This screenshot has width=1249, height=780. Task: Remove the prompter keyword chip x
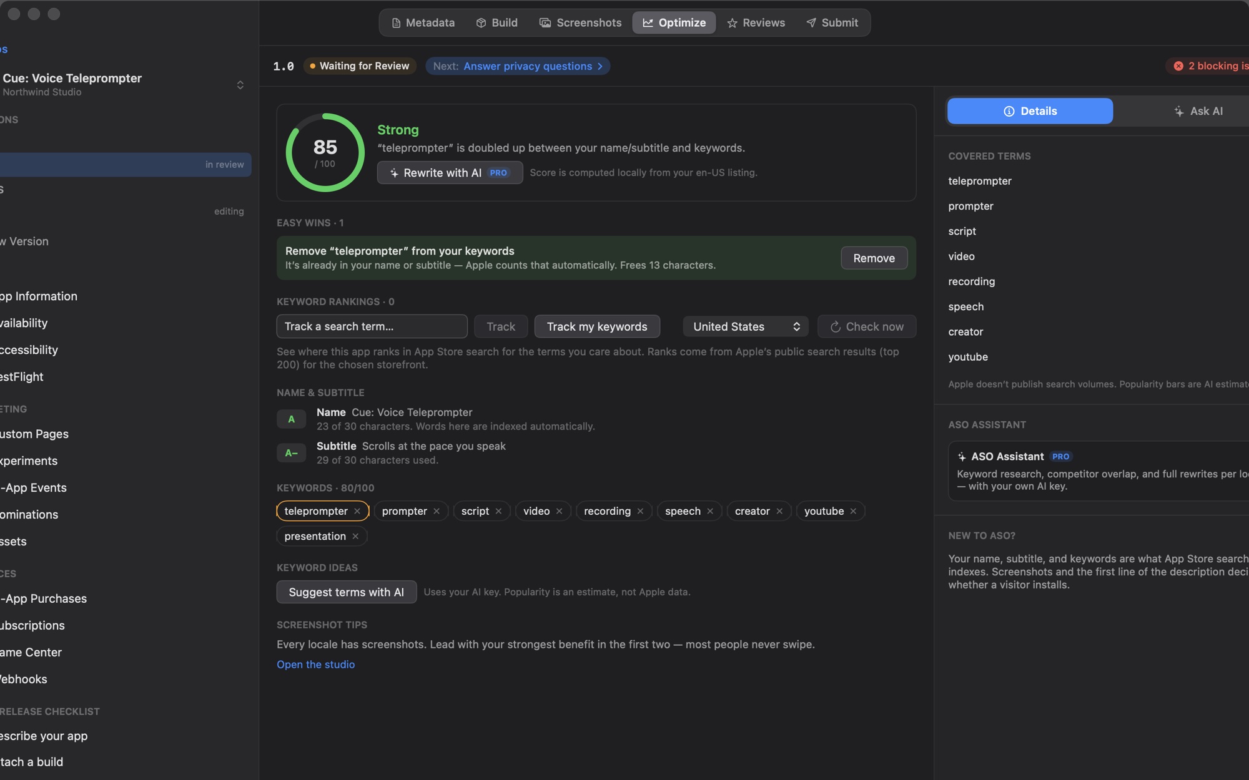(x=437, y=511)
